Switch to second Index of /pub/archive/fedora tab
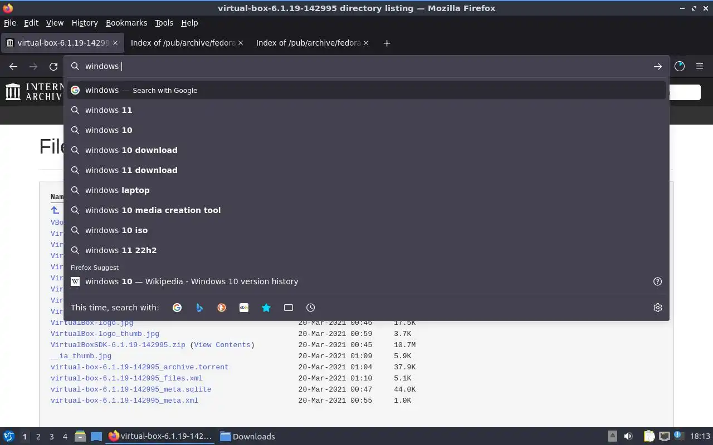This screenshot has width=713, height=445. [x=187, y=43]
